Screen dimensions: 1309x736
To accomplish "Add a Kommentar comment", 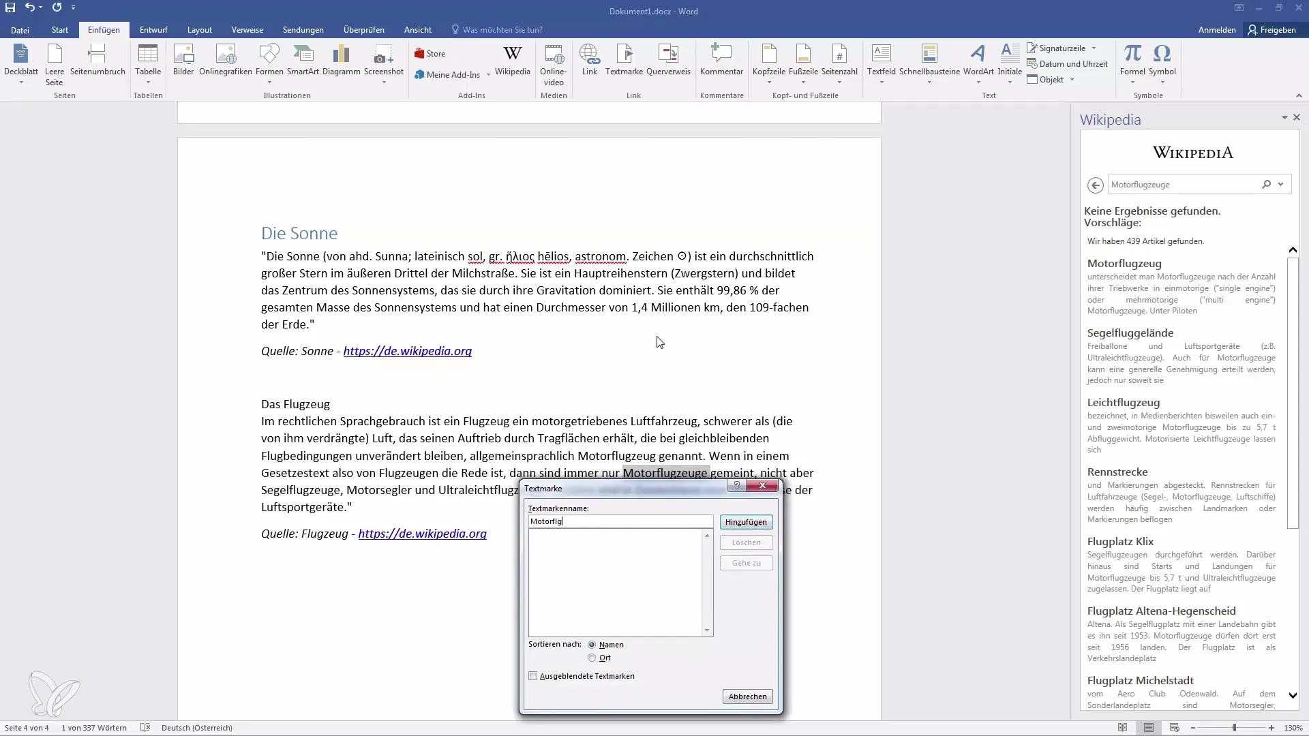I will tap(721, 60).
